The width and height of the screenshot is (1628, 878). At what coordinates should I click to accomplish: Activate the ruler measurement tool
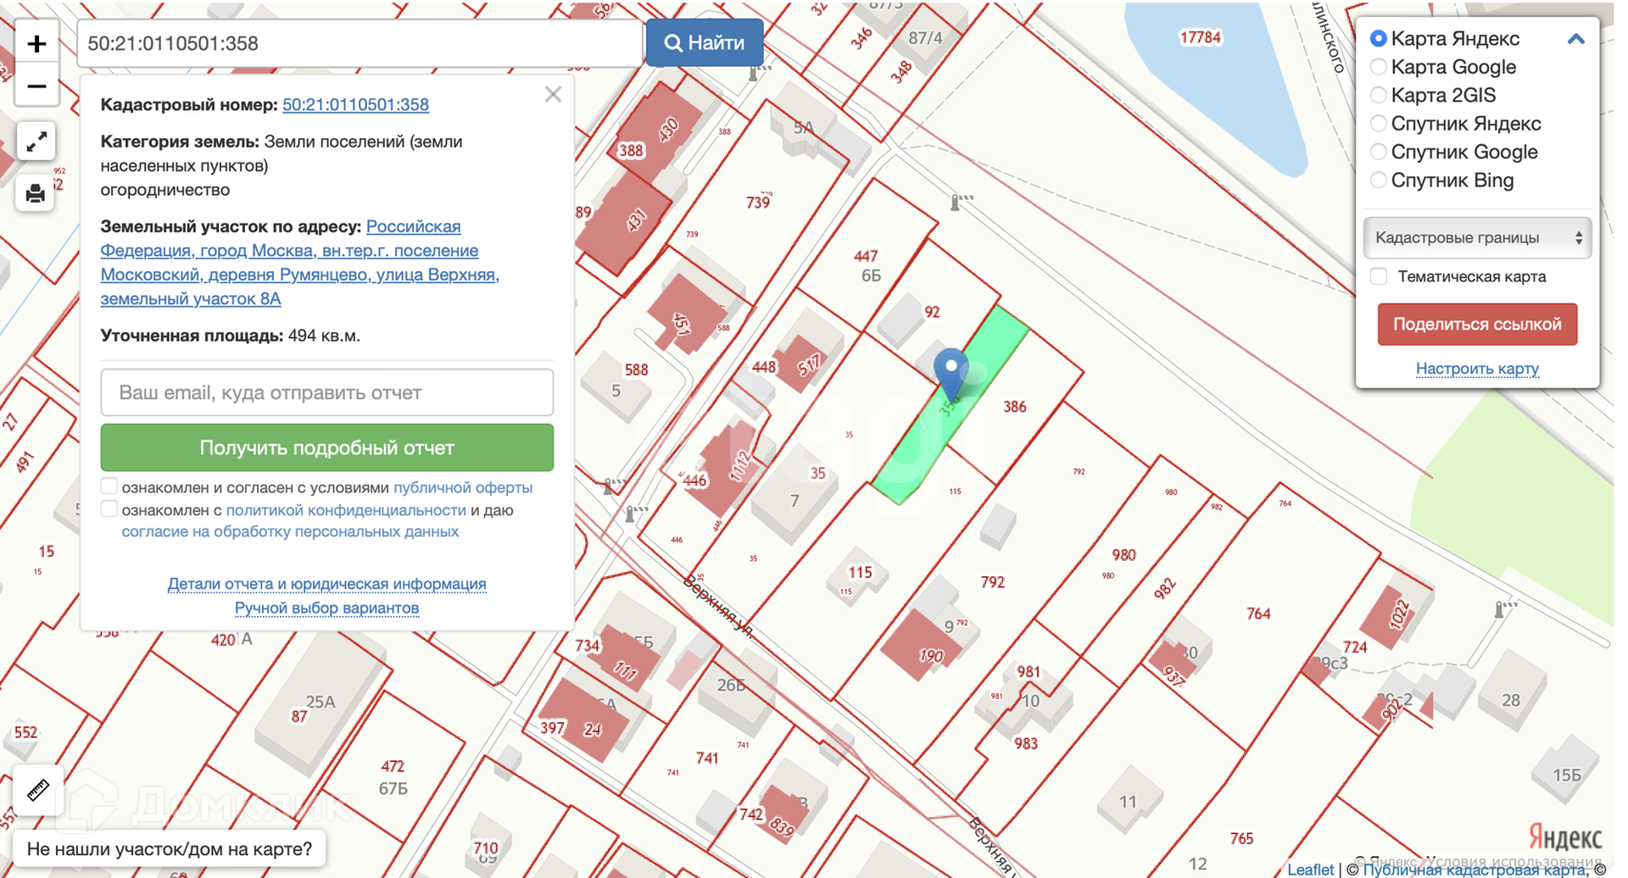click(x=38, y=790)
